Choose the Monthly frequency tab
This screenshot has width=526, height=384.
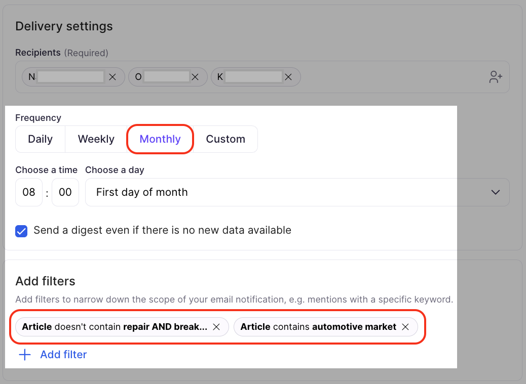click(x=160, y=139)
